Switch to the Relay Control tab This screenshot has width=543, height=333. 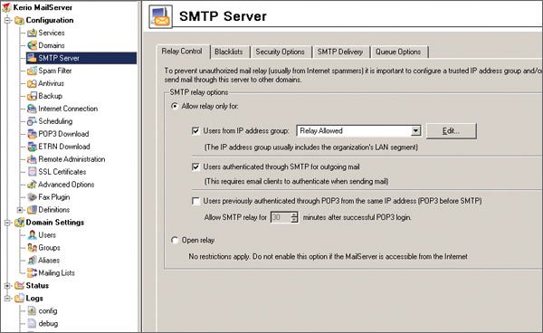(182, 52)
